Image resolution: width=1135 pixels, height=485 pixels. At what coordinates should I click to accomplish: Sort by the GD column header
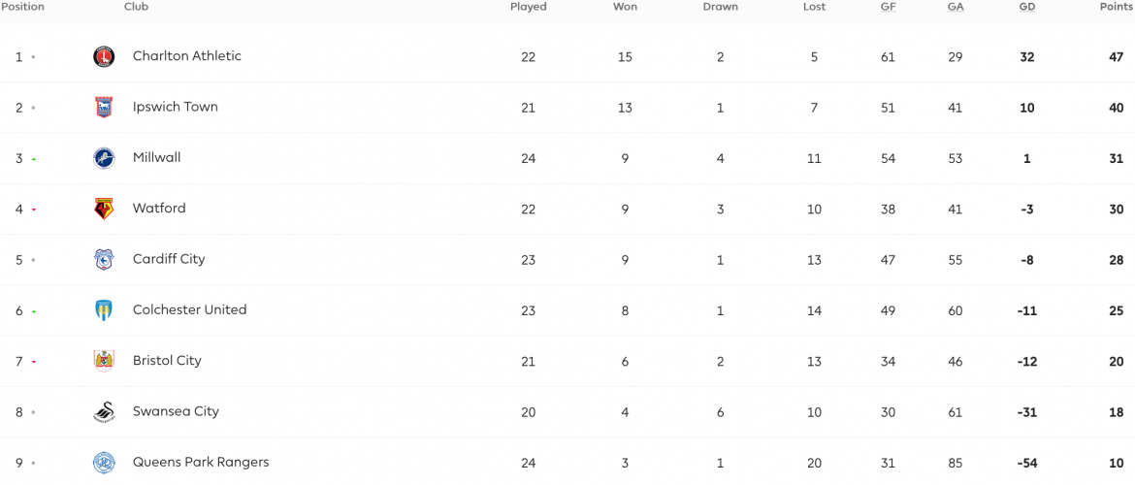click(1026, 7)
